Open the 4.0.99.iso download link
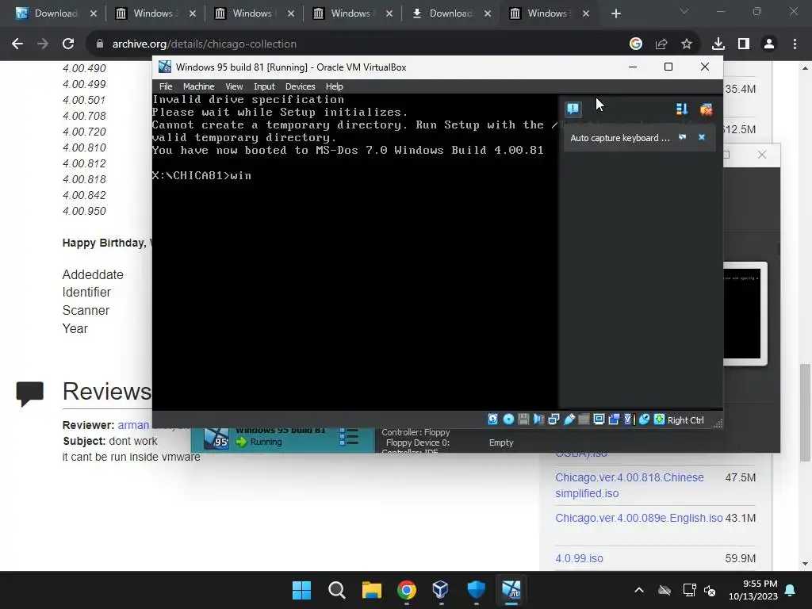The image size is (812, 609). click(579, 558)
